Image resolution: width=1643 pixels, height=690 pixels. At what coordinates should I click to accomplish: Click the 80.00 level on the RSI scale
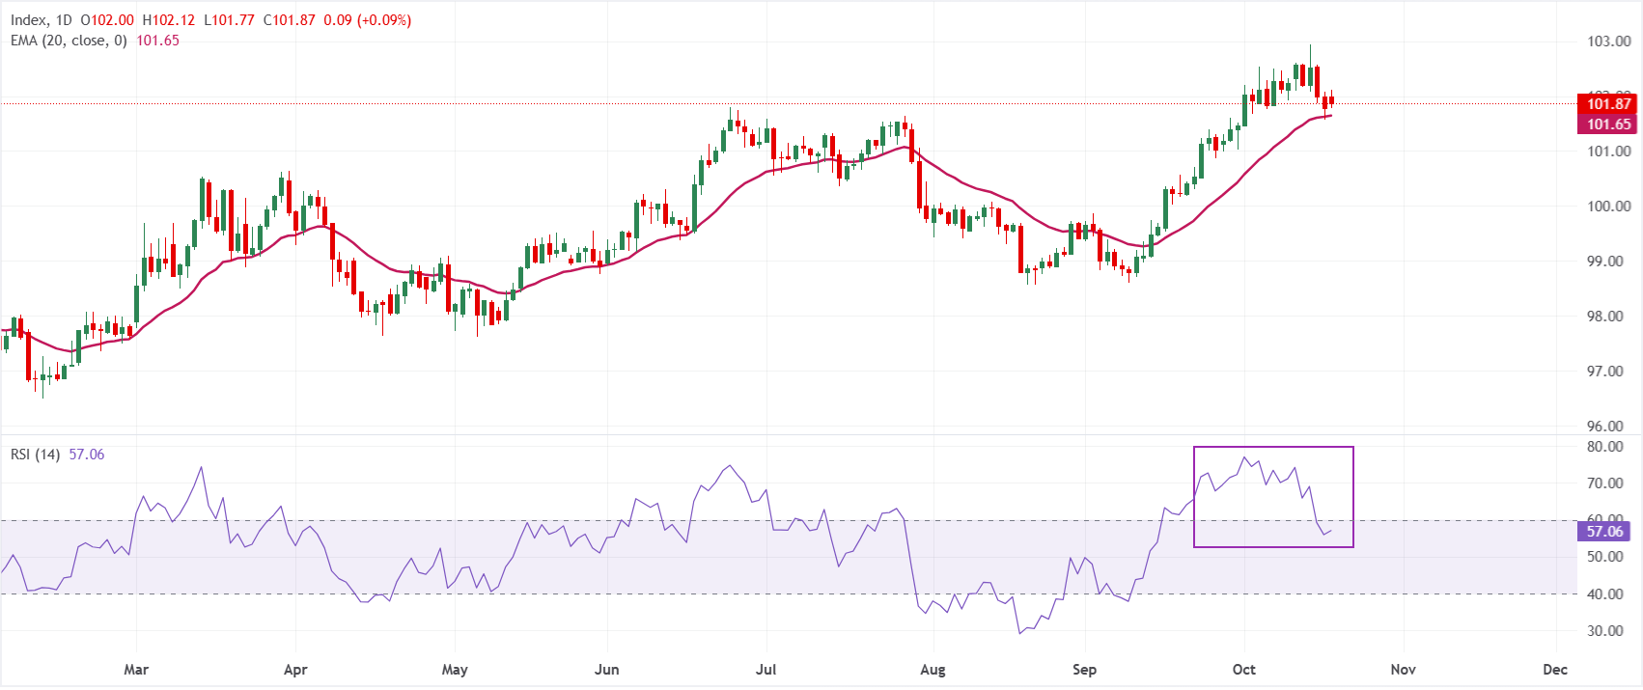1605,447
